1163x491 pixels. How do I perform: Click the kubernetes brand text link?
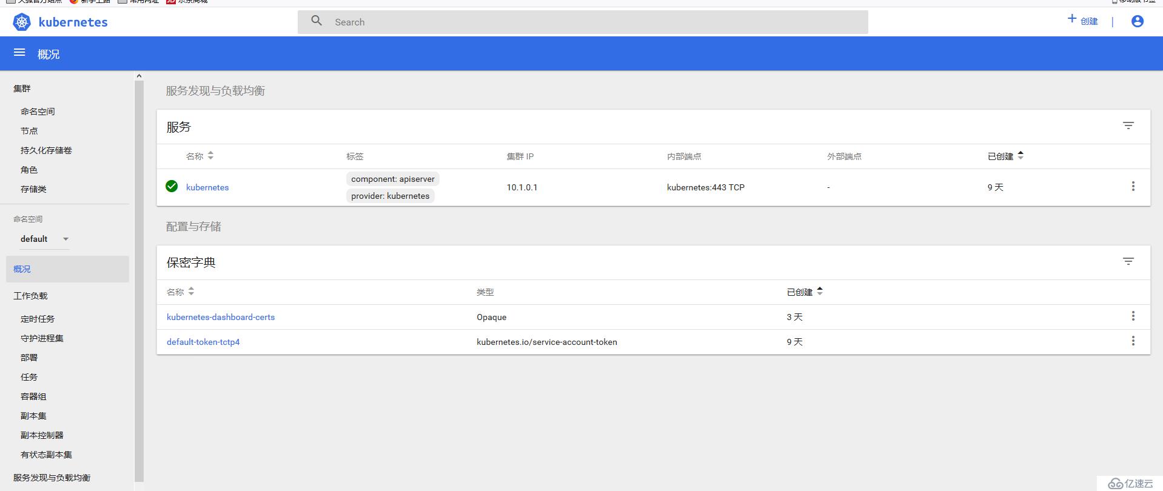coord(73,22)
